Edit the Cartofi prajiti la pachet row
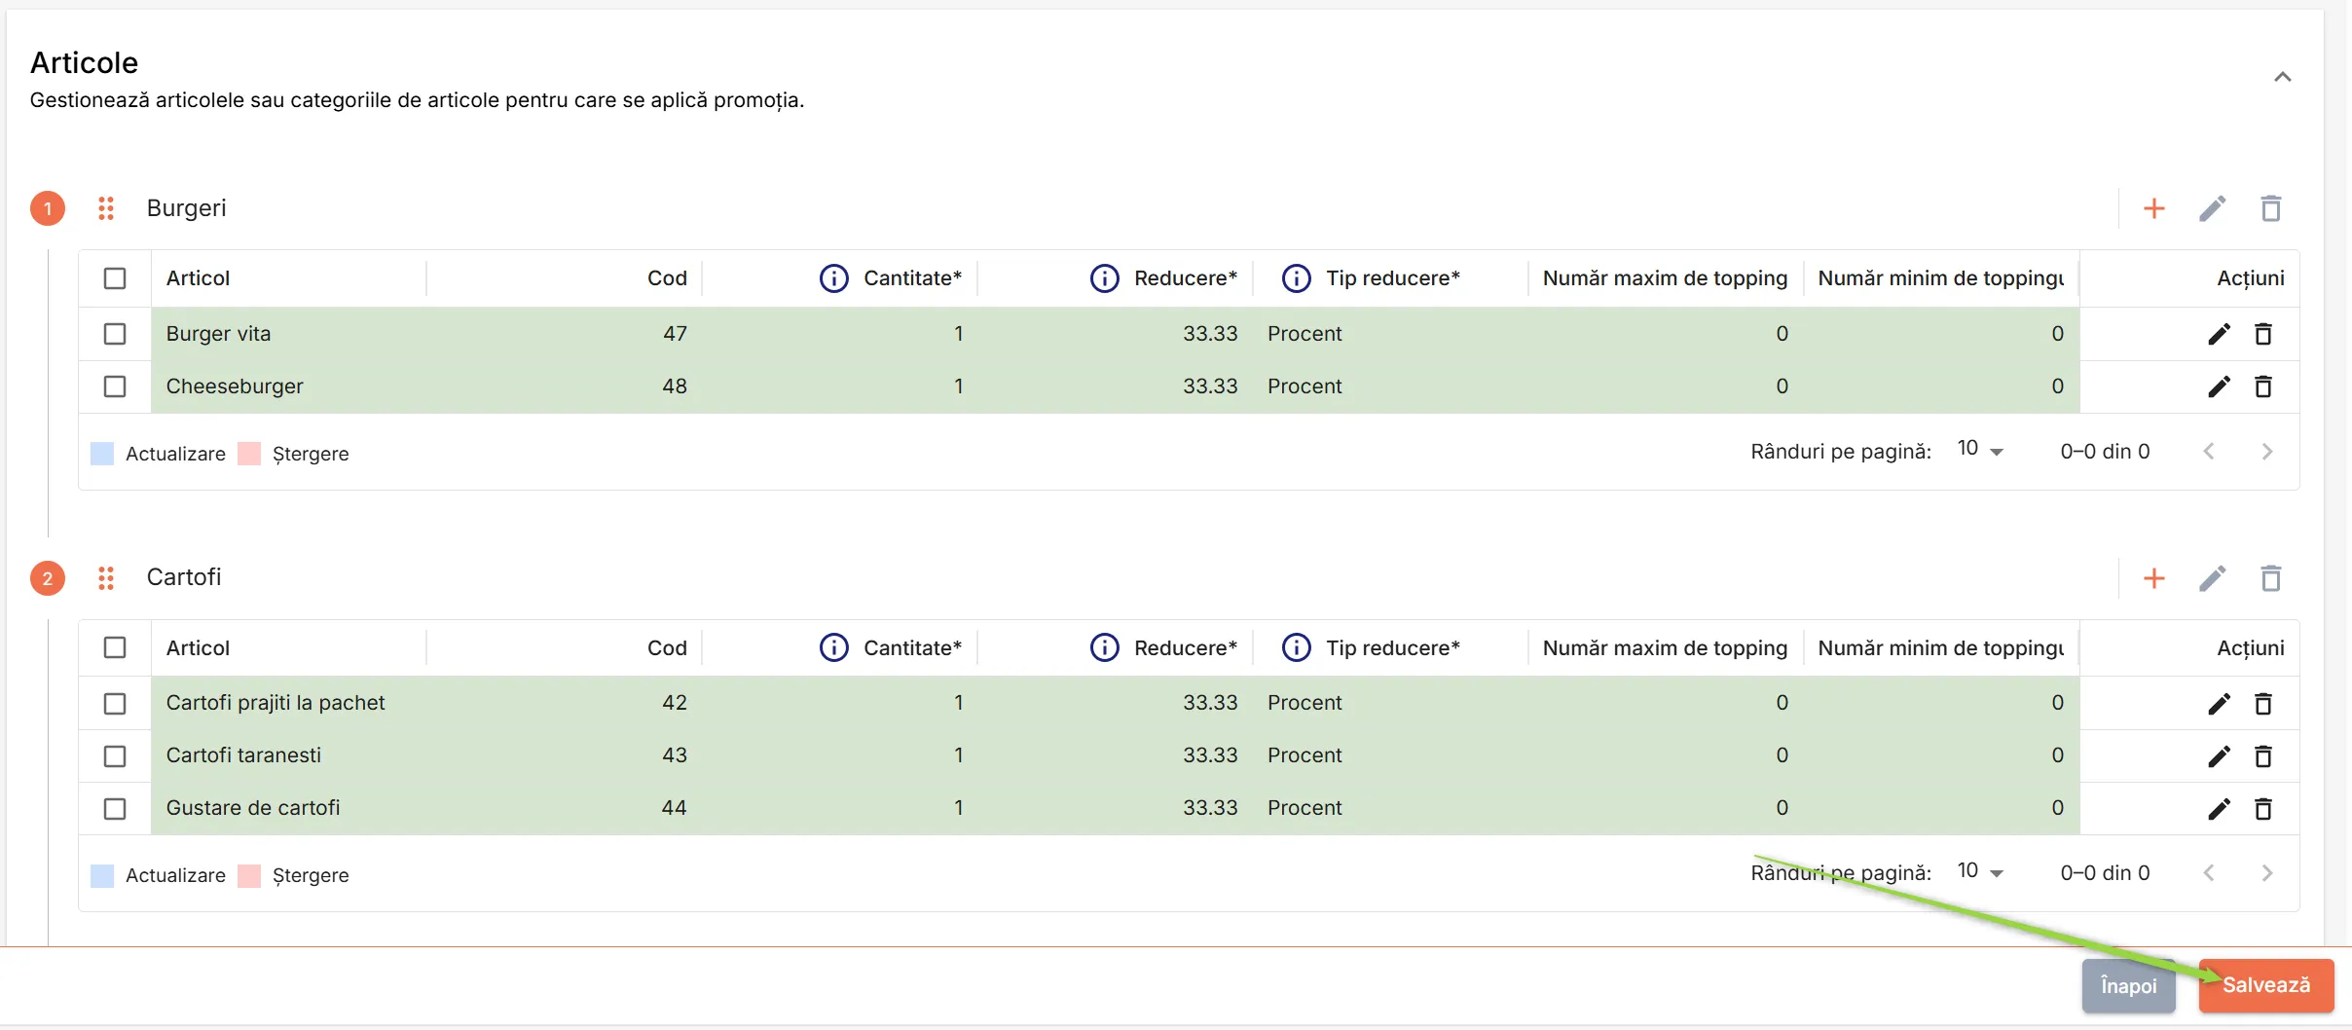Viewport: 2352px width, 1030px height. click(x=2219, y=704)
